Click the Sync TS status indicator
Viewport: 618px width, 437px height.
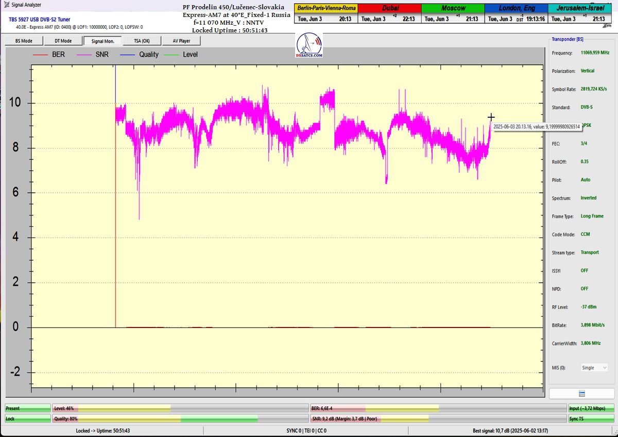tap(591, 419)
